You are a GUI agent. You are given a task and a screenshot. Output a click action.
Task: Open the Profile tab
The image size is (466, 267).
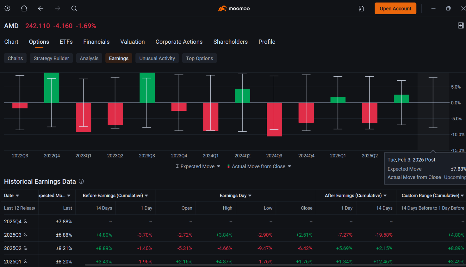(x=267, y=42)
